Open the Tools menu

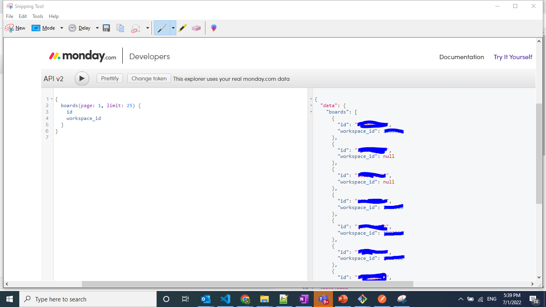[38, 16]
